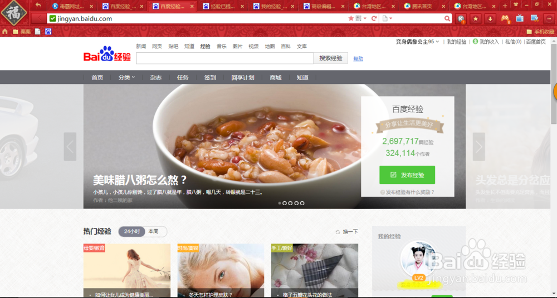Open the more options ellipsis button
The image size is (557, 298).
549,19
